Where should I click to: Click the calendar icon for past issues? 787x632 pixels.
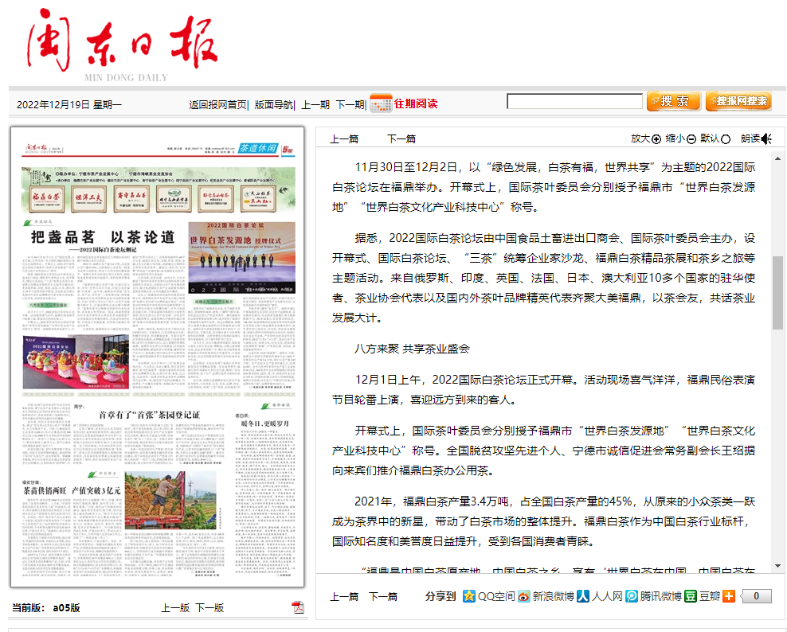(x=381, y=103)
